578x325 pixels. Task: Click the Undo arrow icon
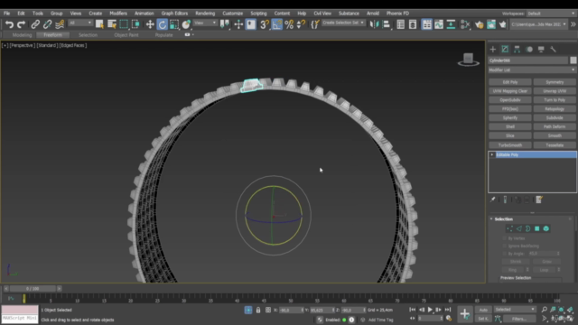tap(9, 24)
